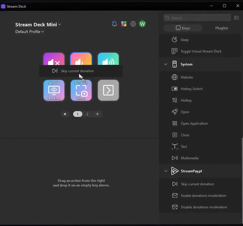Switch to the Keys tab

(x=183, y=28)
